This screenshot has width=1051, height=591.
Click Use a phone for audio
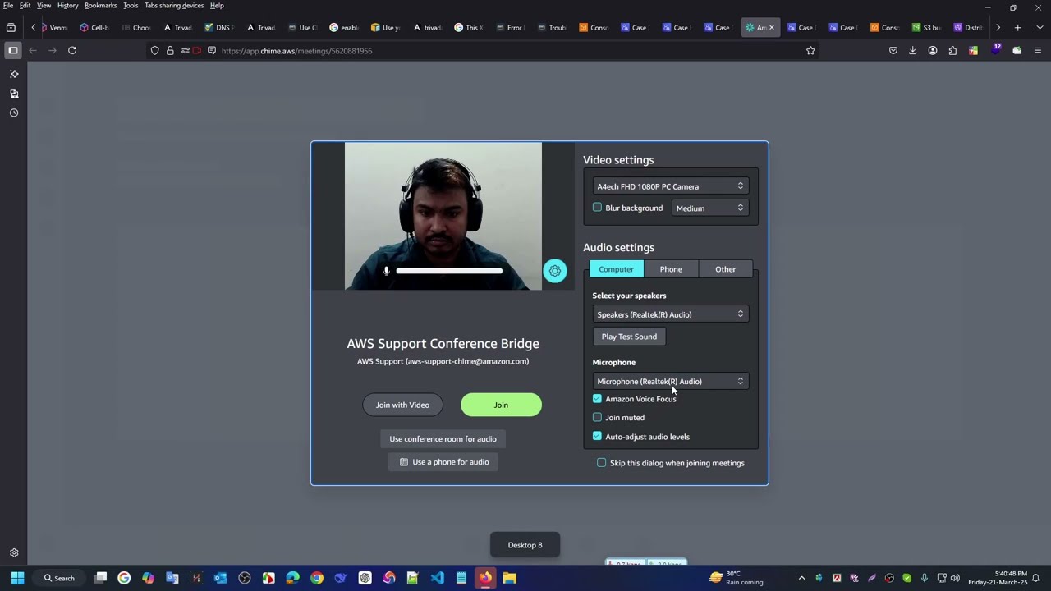pos(443,462)
